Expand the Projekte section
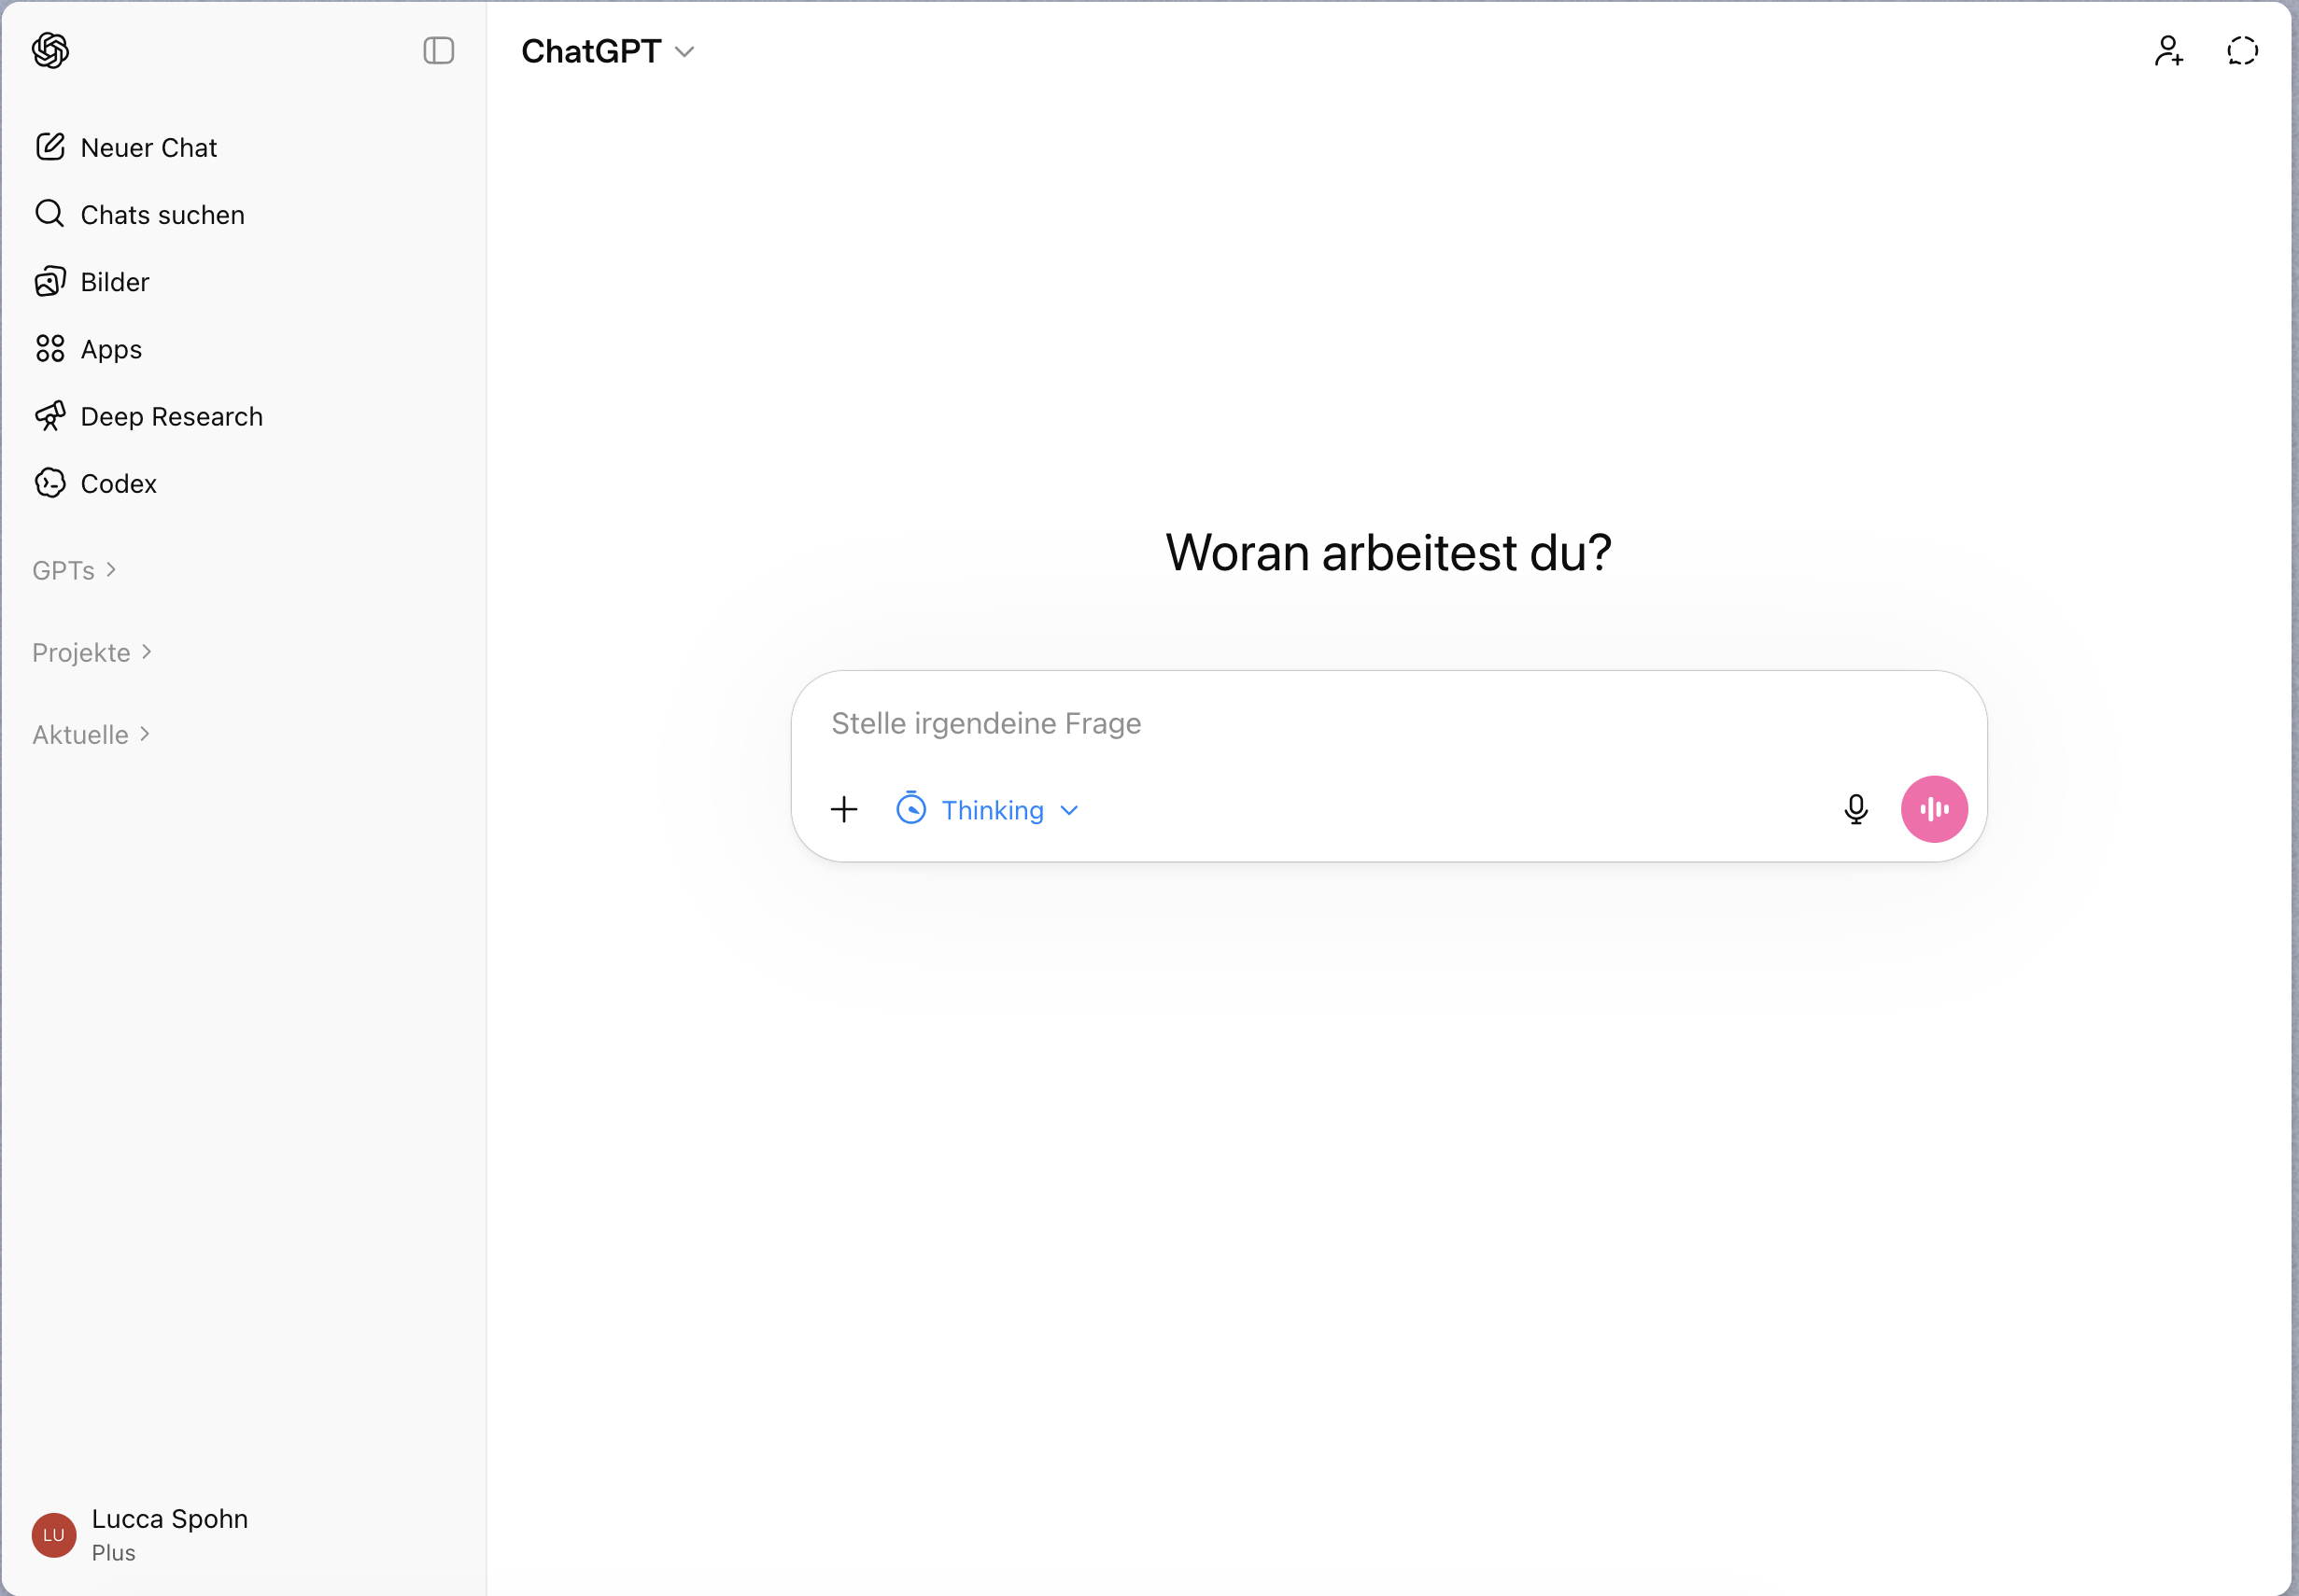 [x=92, y=652]
